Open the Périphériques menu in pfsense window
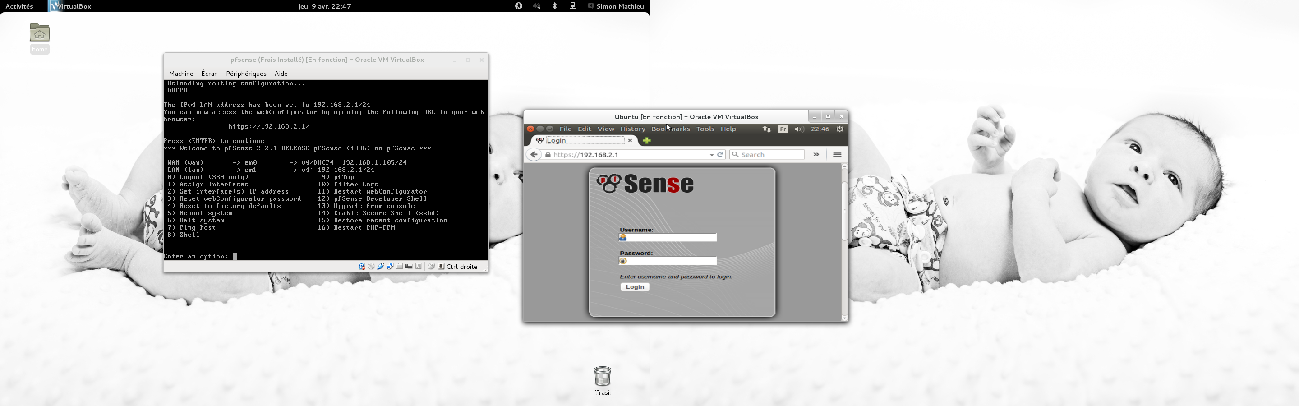 pyautogui.click(x=246, y=74)
